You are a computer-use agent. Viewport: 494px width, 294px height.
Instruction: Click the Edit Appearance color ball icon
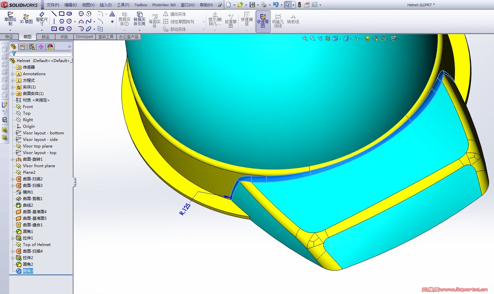point(375,38)
